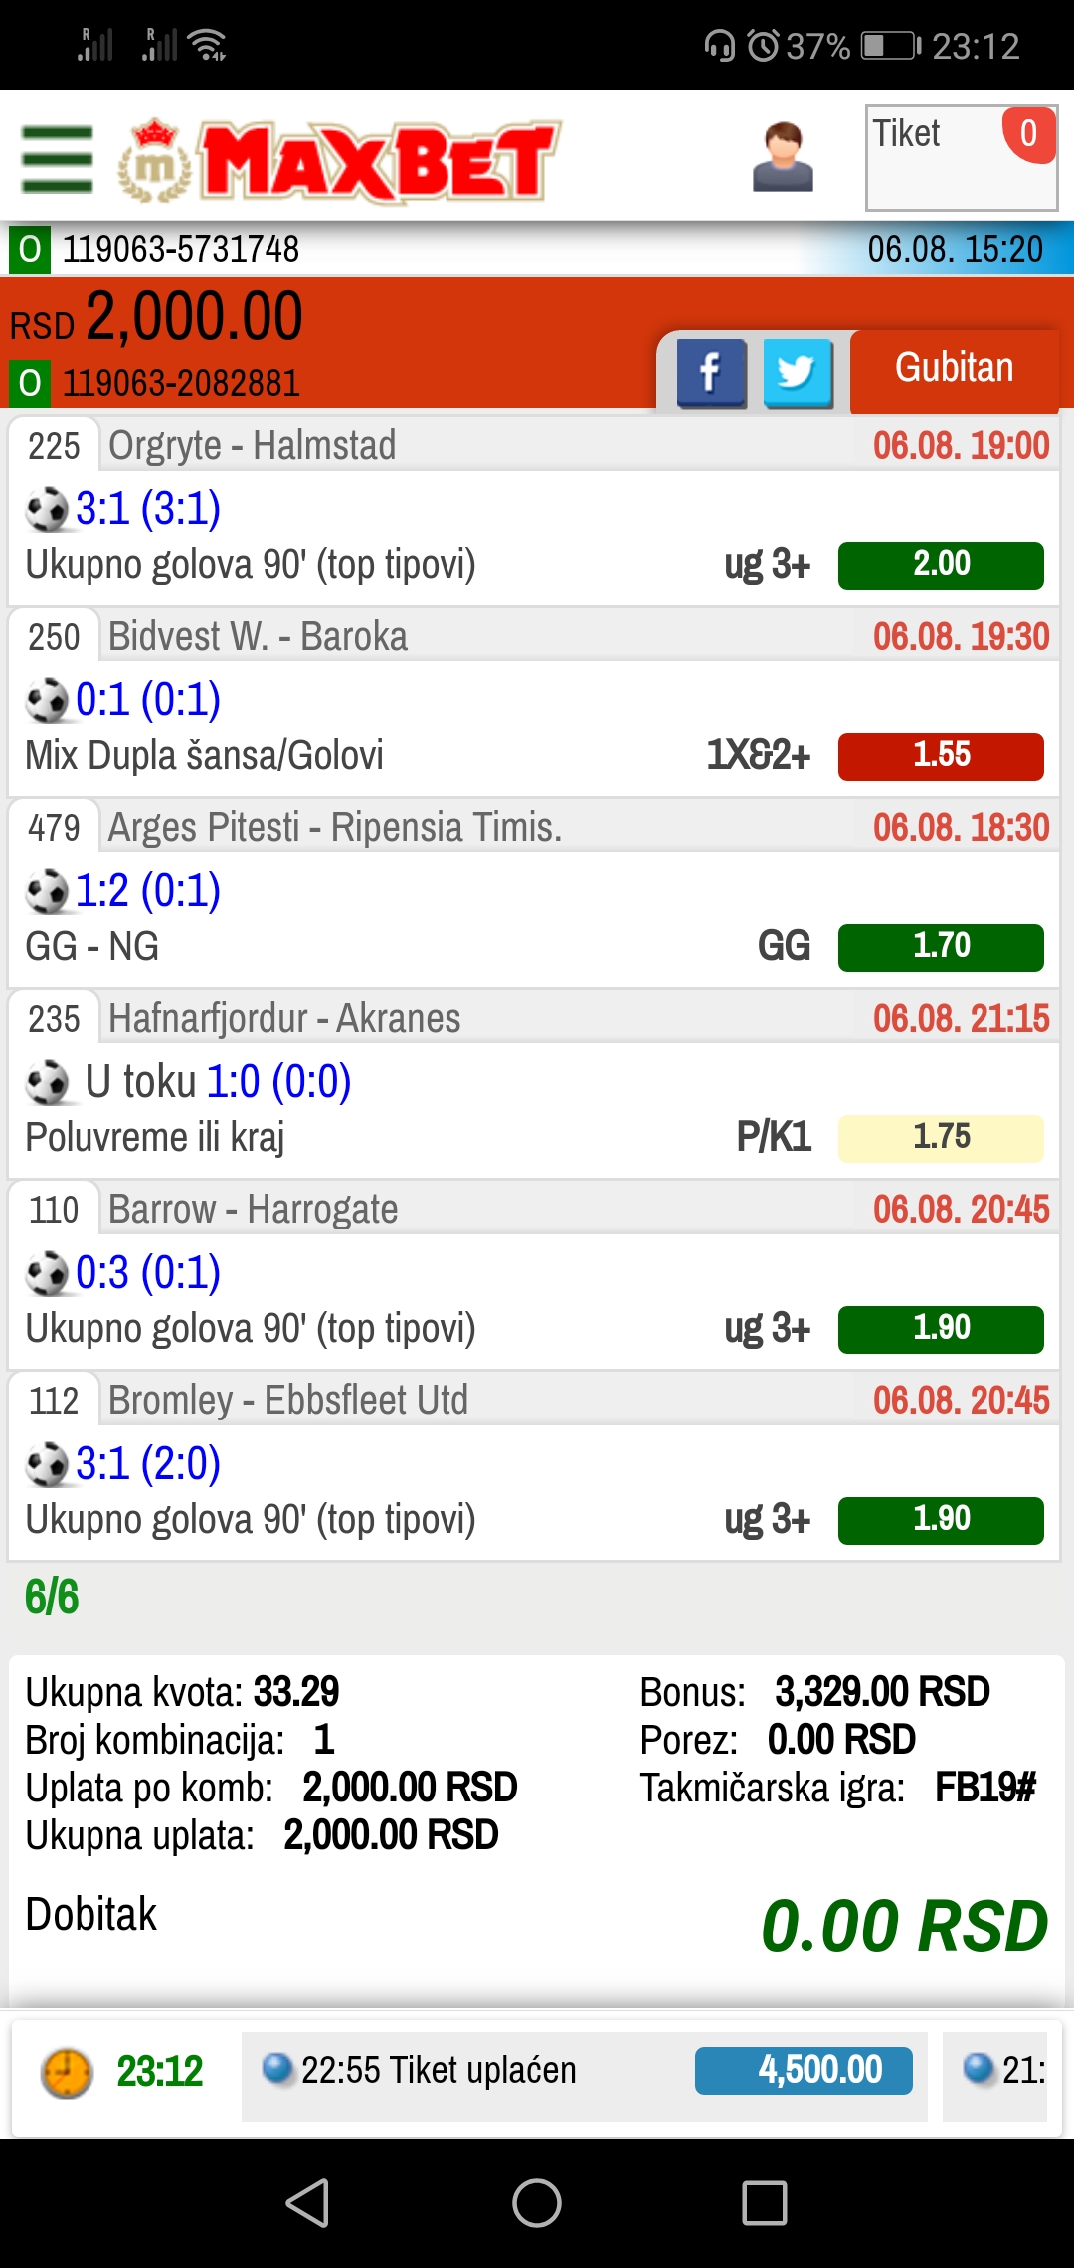Viewport: 1074px width, 2268px height.
Task: Share ticket on Facebook
Action: point(712,373)
